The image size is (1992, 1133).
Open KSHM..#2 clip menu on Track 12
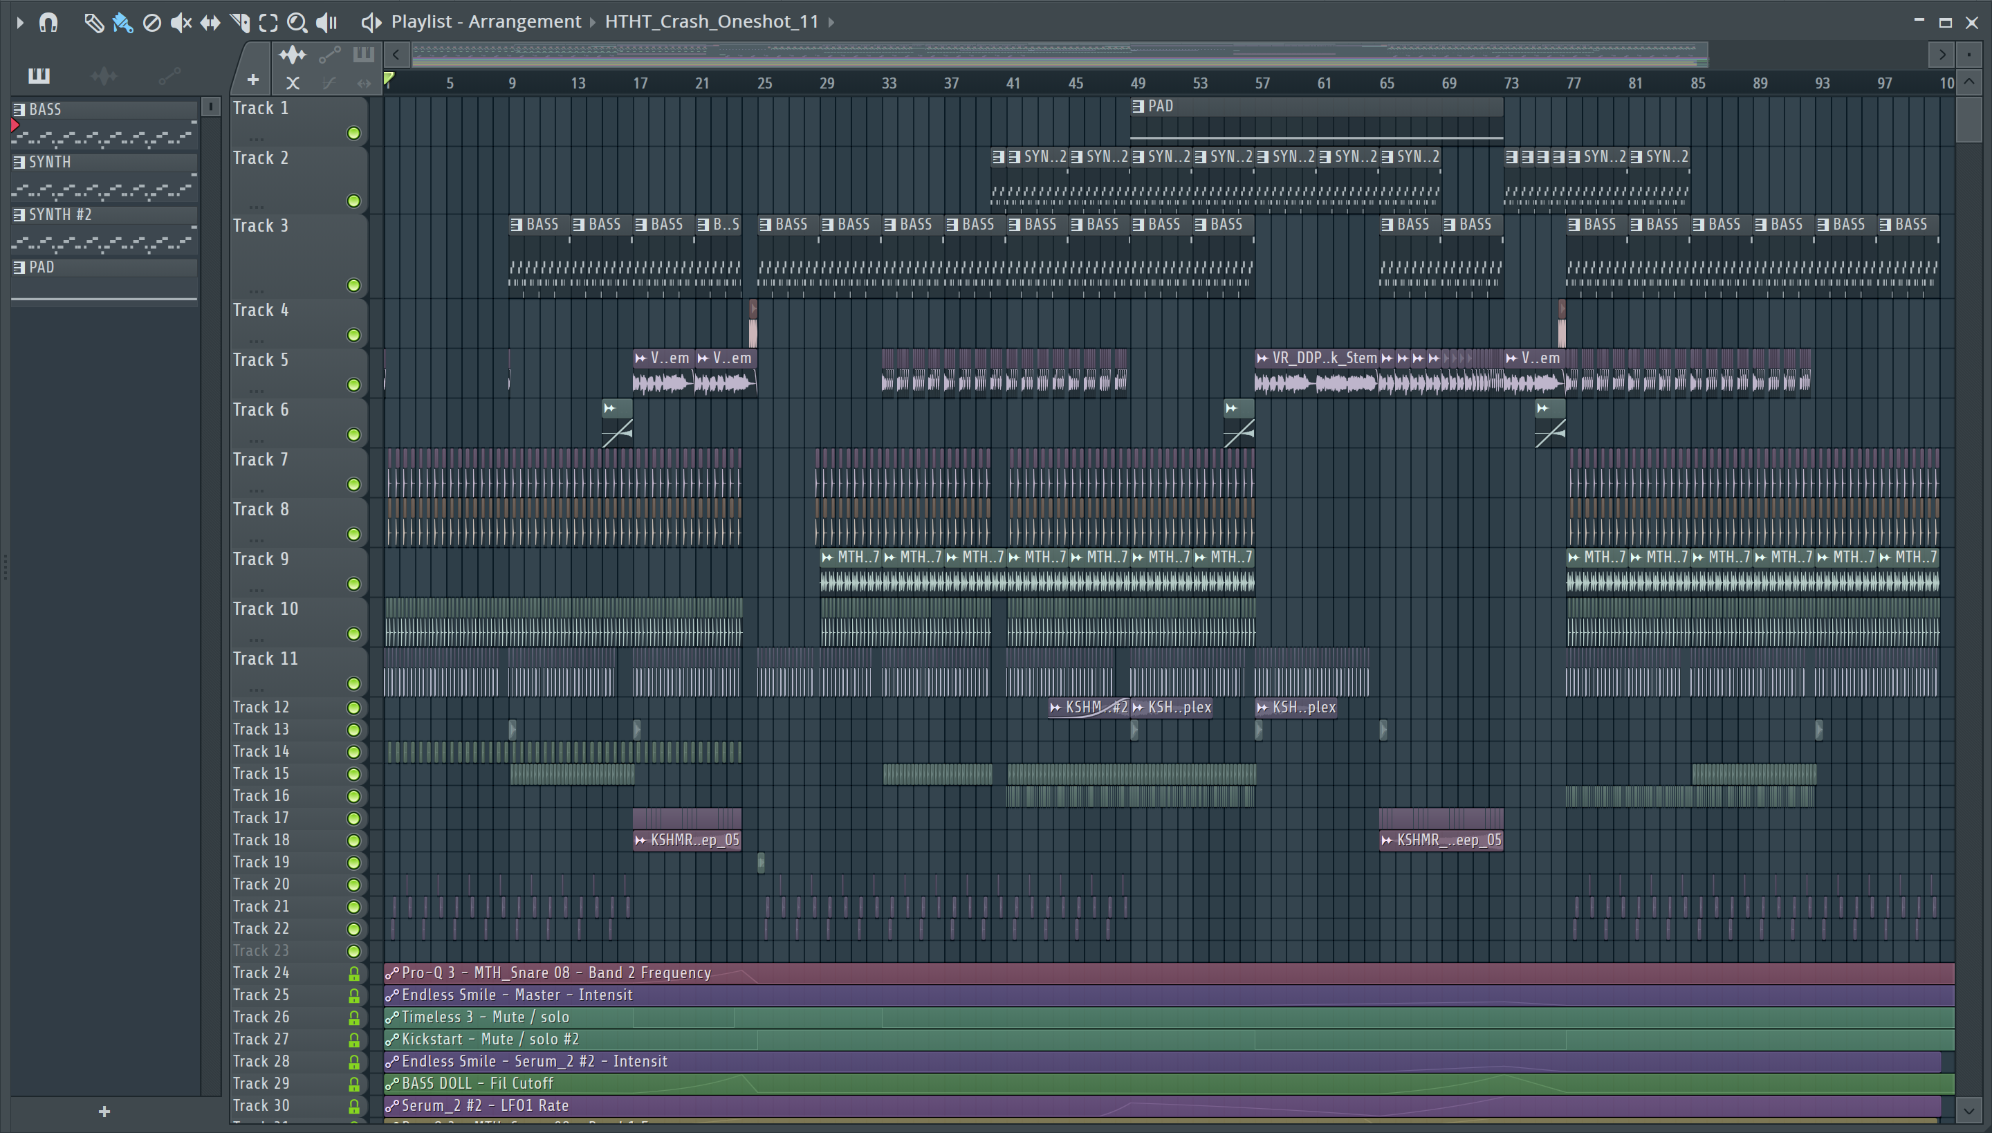tap(1055, 708)
